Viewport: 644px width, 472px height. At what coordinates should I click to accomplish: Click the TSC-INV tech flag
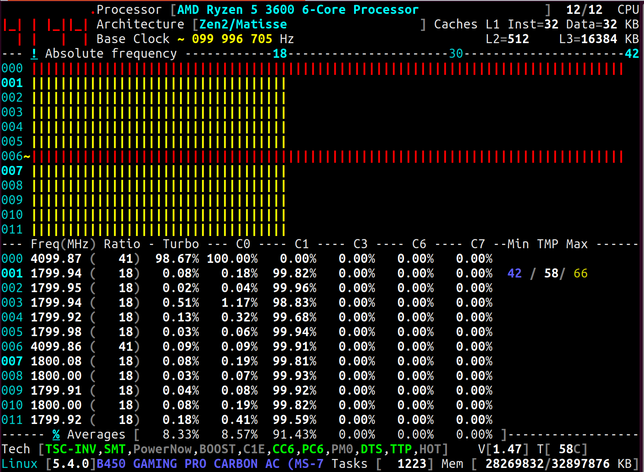[71, 449]
